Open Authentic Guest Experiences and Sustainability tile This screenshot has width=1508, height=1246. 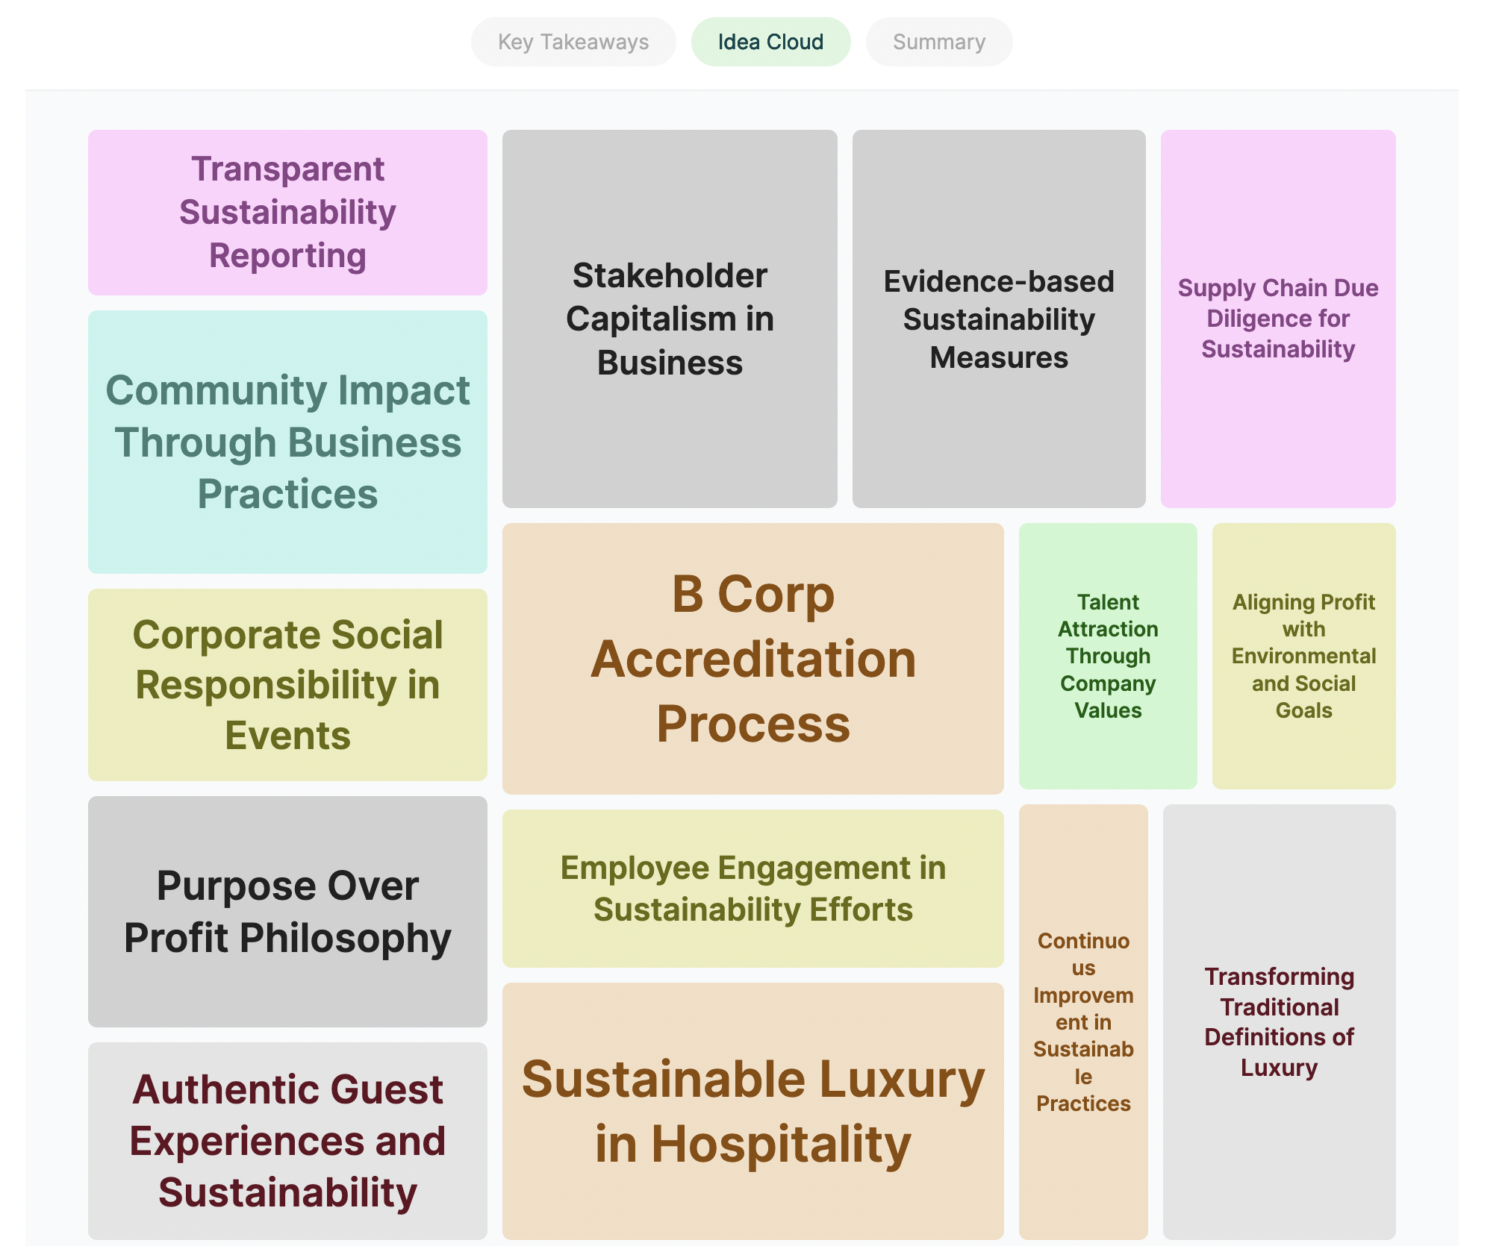pyautogui.click(x=287, y=1141)
